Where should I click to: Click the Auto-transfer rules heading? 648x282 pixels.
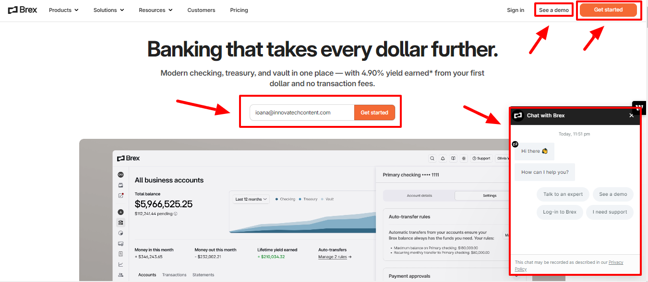click(409, 216)
